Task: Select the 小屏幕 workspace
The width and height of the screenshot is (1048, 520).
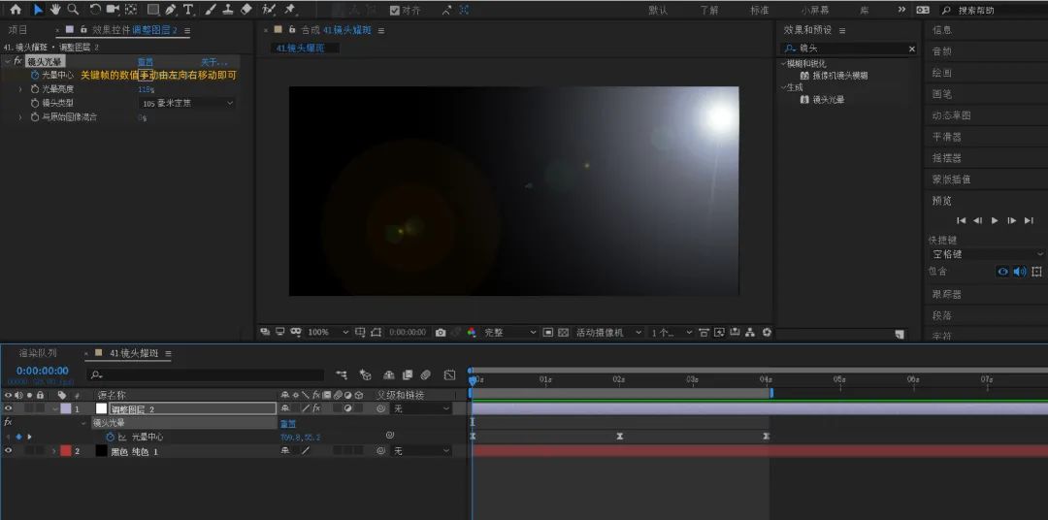Action: [x=815, y=10]
